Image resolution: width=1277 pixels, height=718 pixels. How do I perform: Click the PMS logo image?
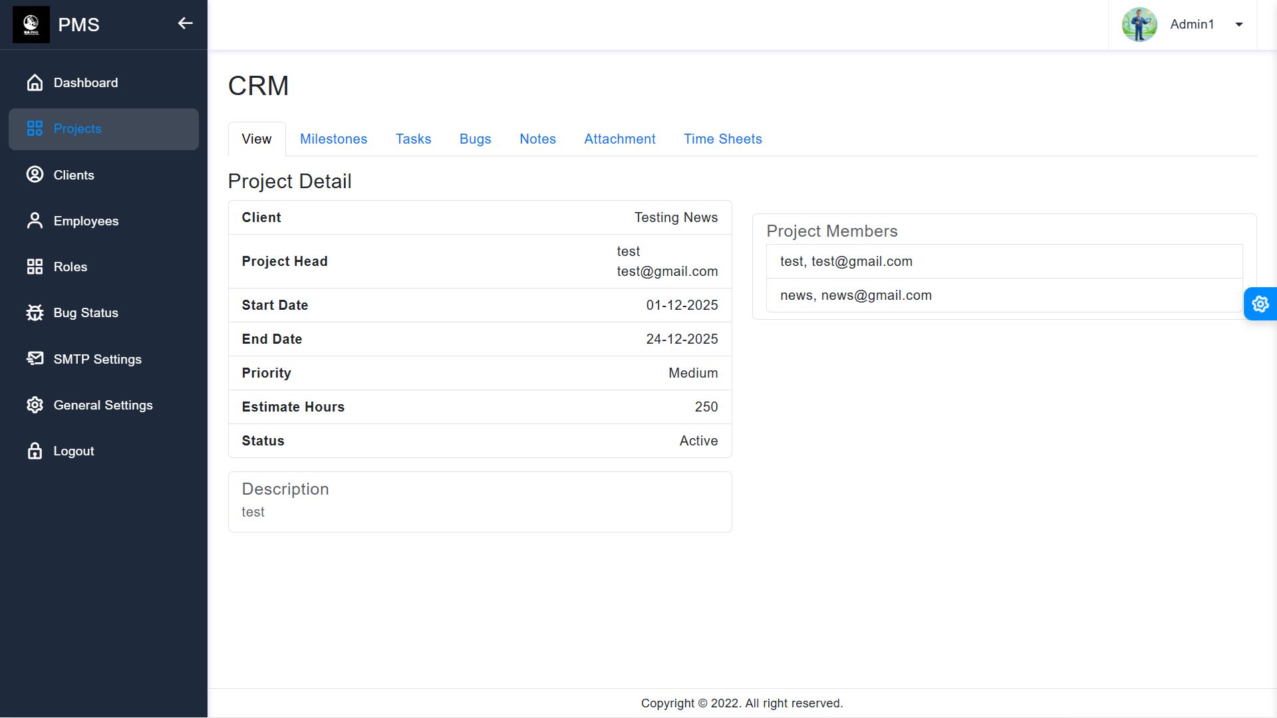[x=31, y=25]
